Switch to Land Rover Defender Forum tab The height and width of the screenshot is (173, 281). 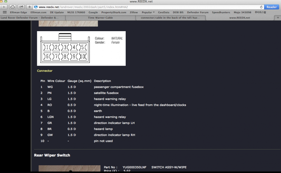coord(33,18)
